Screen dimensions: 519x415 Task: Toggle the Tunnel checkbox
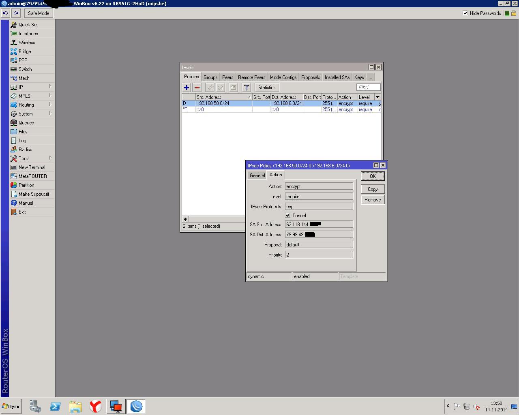click(288, 216)
